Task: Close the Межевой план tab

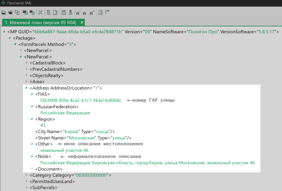Action: click(x=82, y=22)
